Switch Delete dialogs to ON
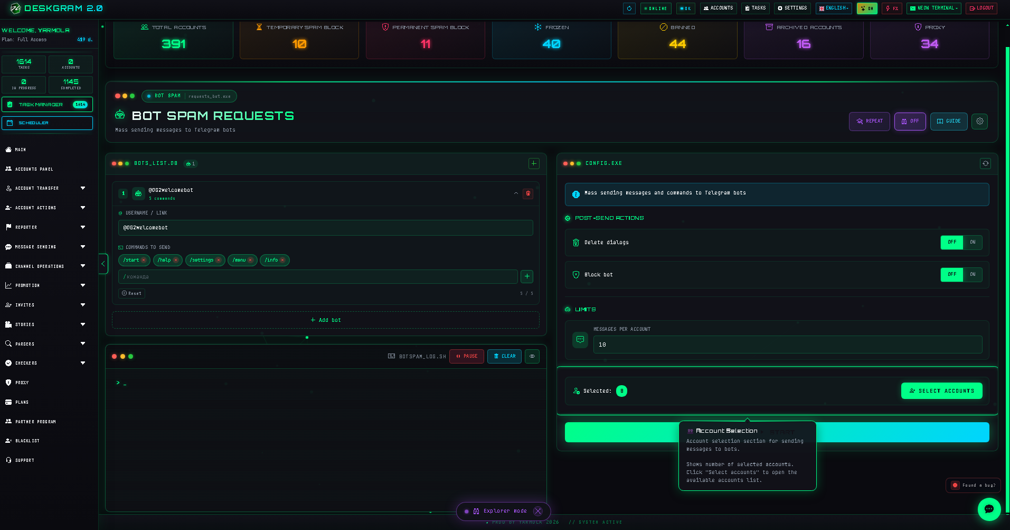The height and width of the screenshot is (530, 1010). coord(973,242)
